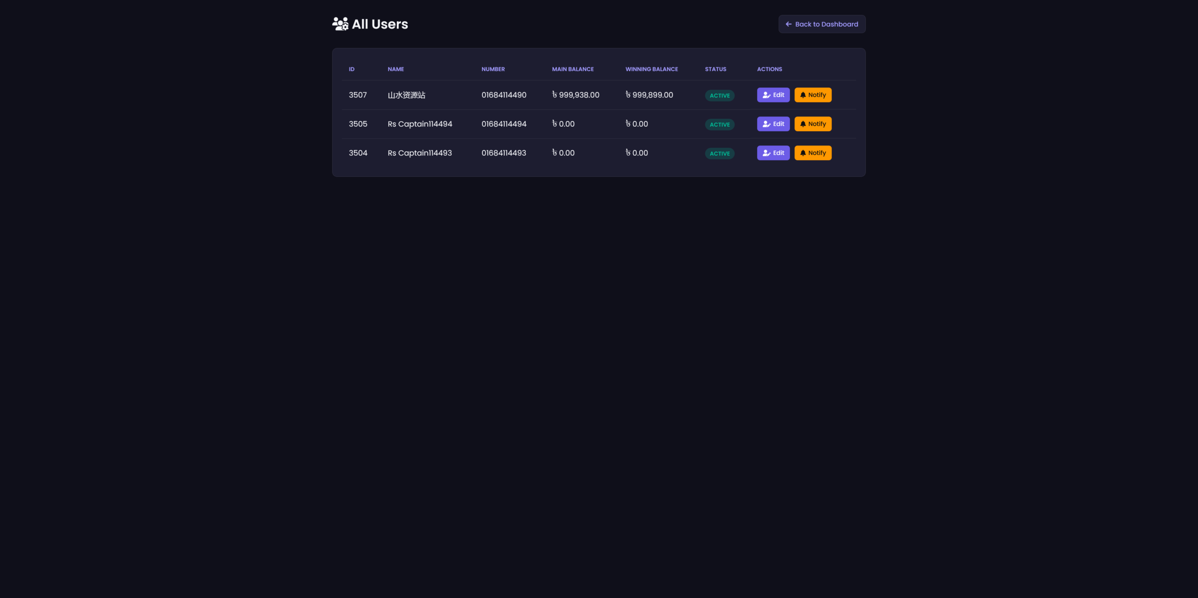This screenshot has width=1198, height=598.
Task: Click the WINNING BALANCE column header
Action: pyautogui.click(x=651, y=69)
